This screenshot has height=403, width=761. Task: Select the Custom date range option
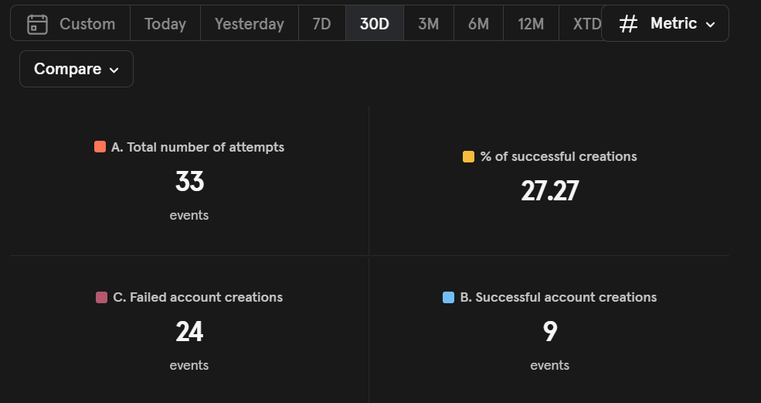tap(87, 24)
